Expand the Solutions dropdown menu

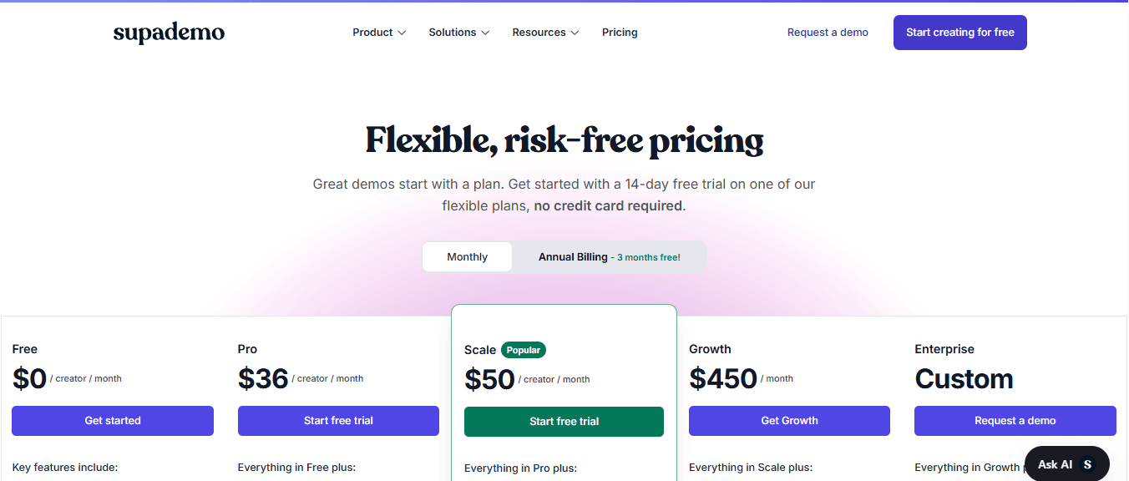459,33
